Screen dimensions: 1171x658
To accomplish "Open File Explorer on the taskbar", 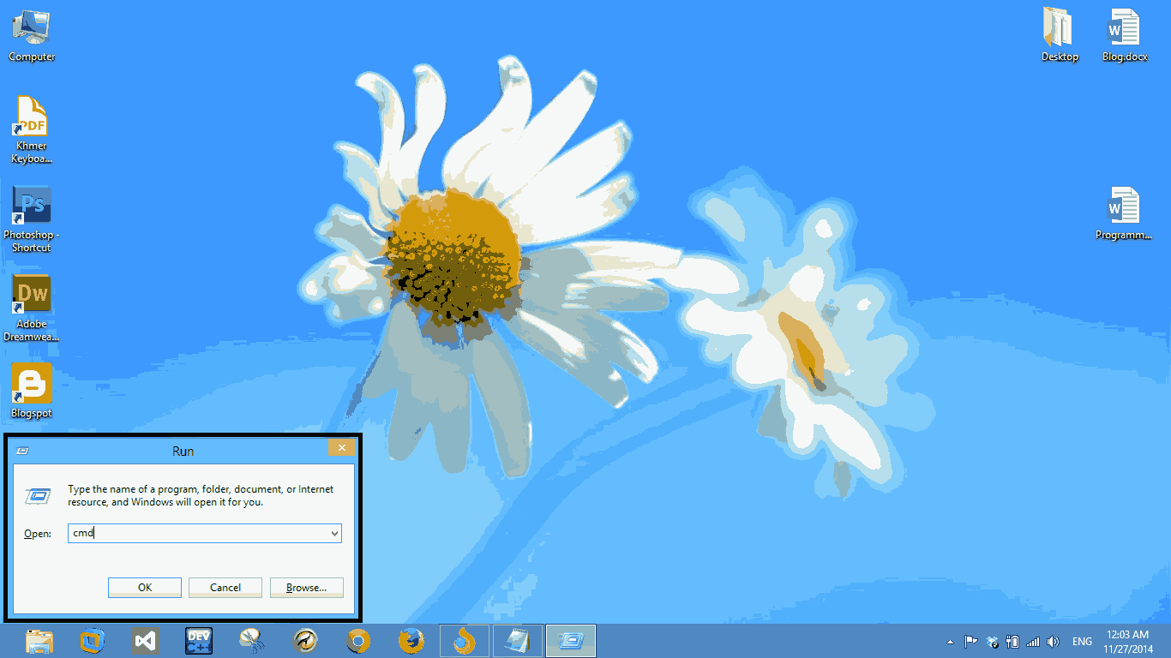I will tap(39, 640).
